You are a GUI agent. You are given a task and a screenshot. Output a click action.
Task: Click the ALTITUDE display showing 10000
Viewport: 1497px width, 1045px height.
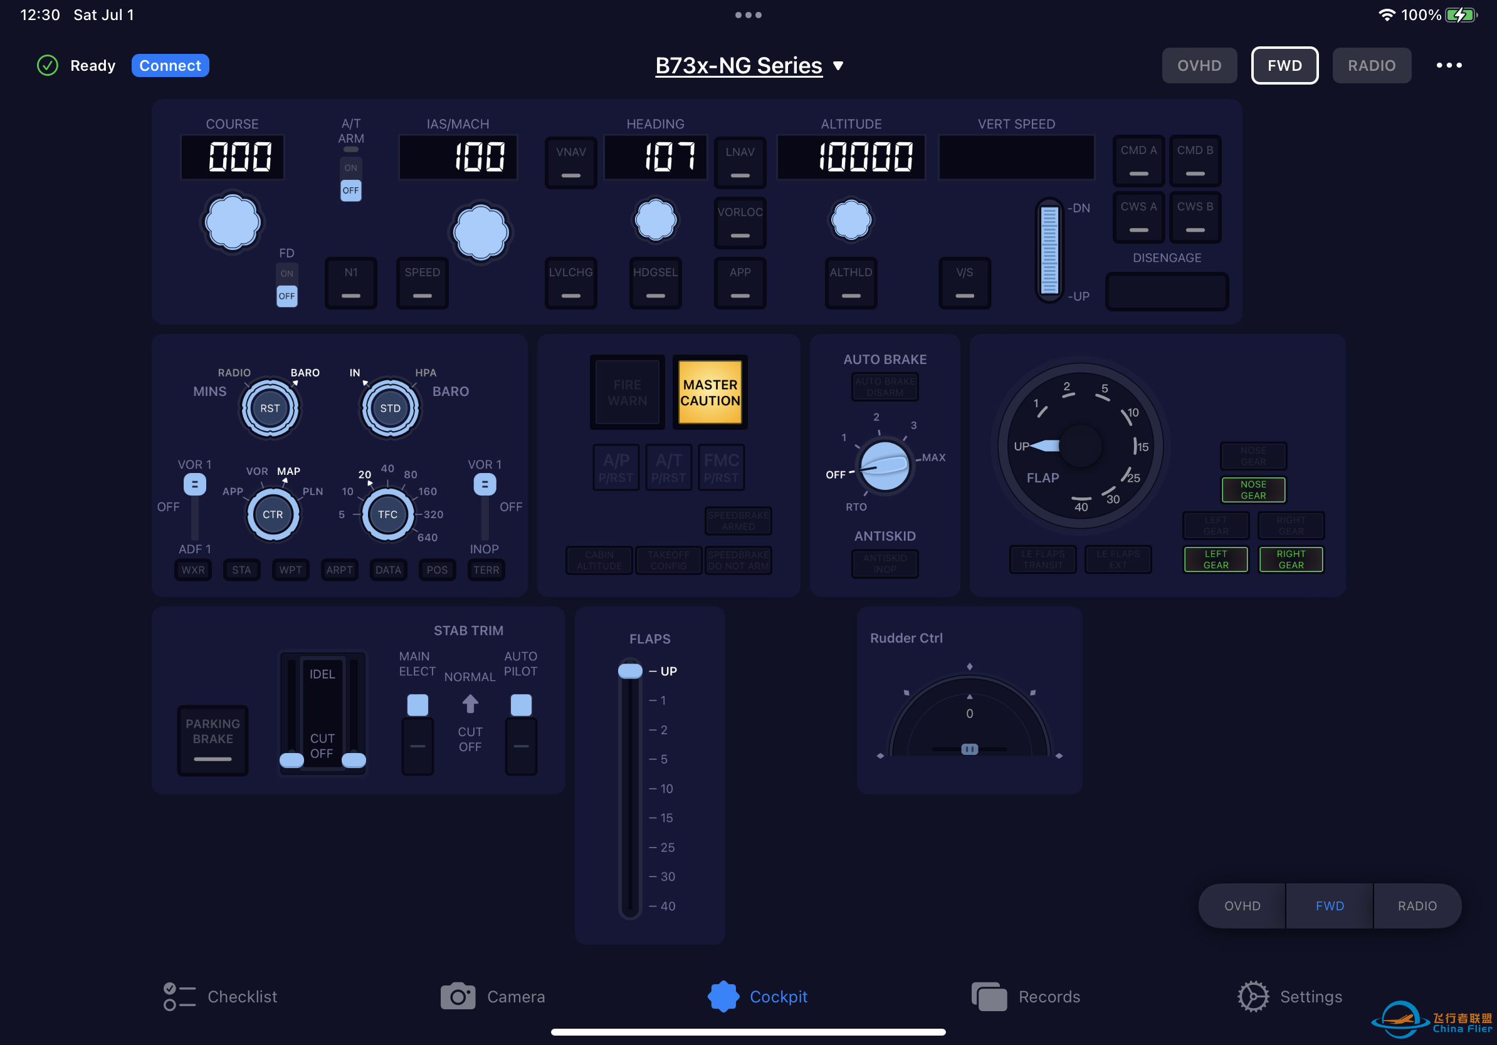click(850, 157)
